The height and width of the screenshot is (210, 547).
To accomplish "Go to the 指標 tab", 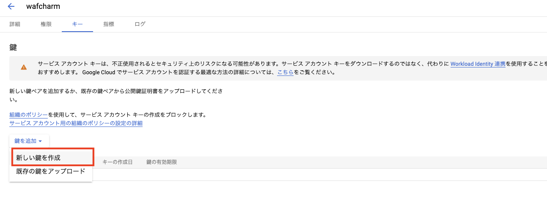I will [x=109, y=24].
